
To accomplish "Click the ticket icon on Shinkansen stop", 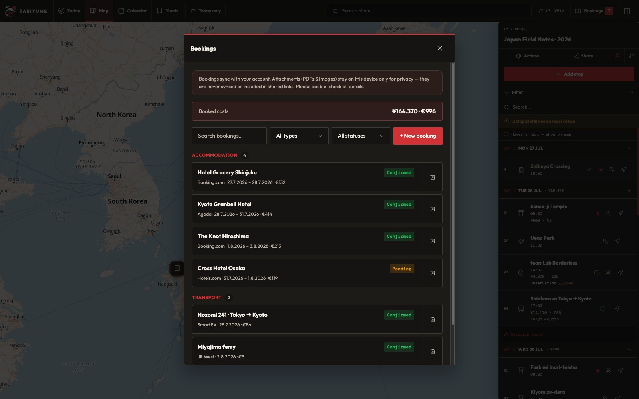I will click(603, 308).
